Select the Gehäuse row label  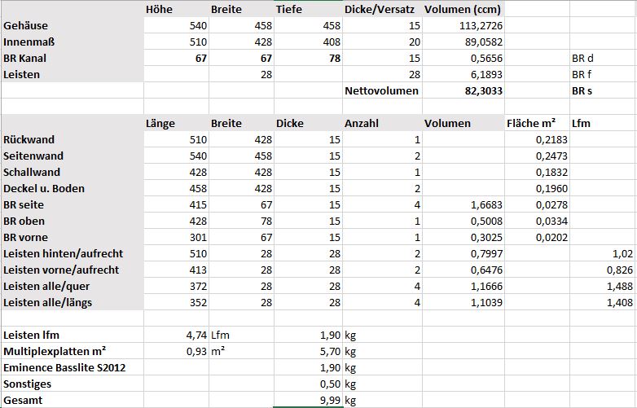(x=72, y=25)
